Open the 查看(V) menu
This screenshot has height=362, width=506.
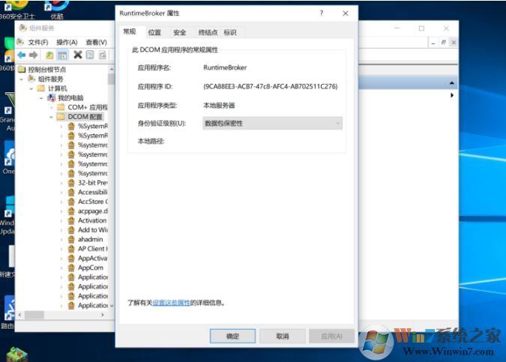96,42
